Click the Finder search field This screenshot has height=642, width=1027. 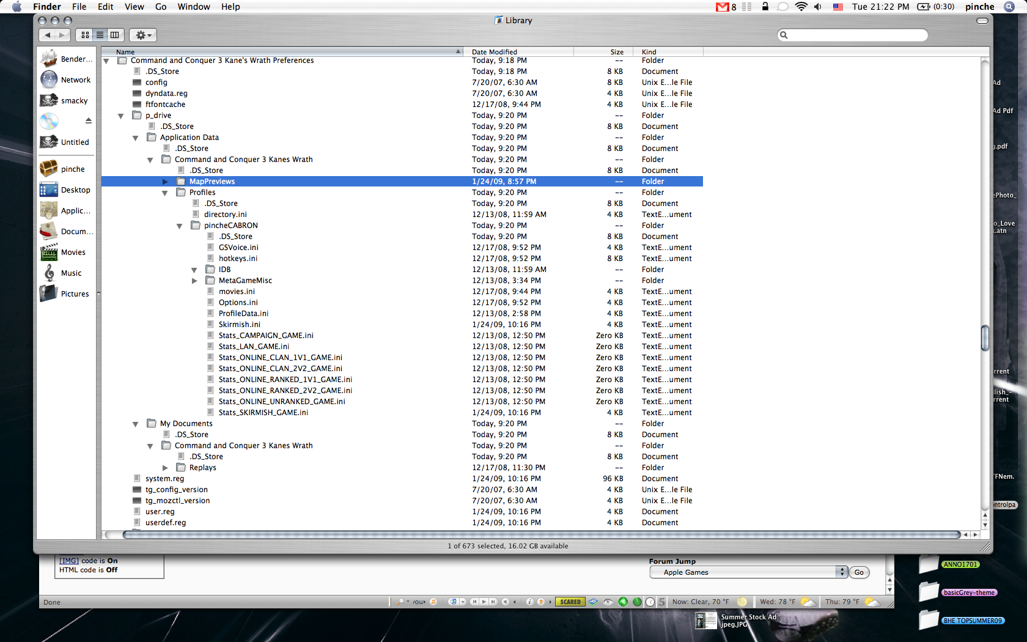click(853, 35)
